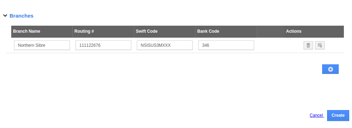Submit the form with Create
The height and width of the screenshot is (128, 352).
338,115
